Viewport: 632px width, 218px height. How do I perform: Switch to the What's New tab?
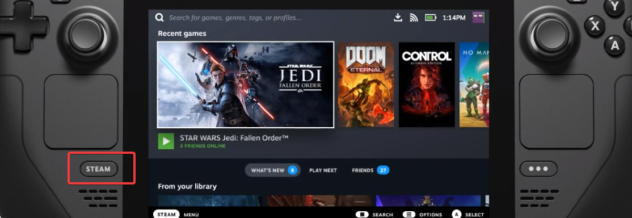click(273, 170)
